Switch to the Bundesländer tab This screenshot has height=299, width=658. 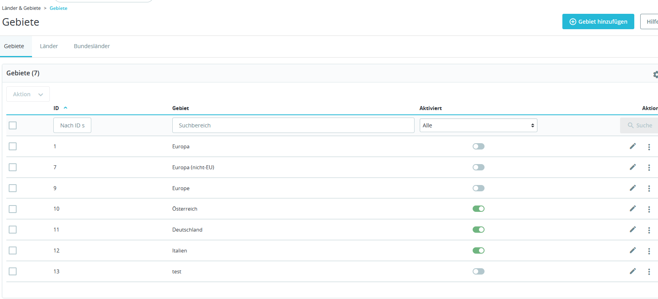(x=92, y=46)
